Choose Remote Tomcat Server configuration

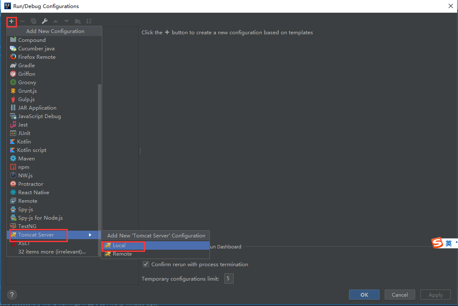(x=155, y=254)
